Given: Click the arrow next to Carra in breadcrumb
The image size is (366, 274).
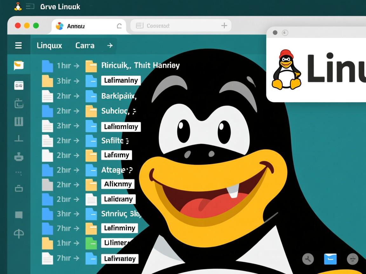Looking at the screenshot, I should 110,46.
